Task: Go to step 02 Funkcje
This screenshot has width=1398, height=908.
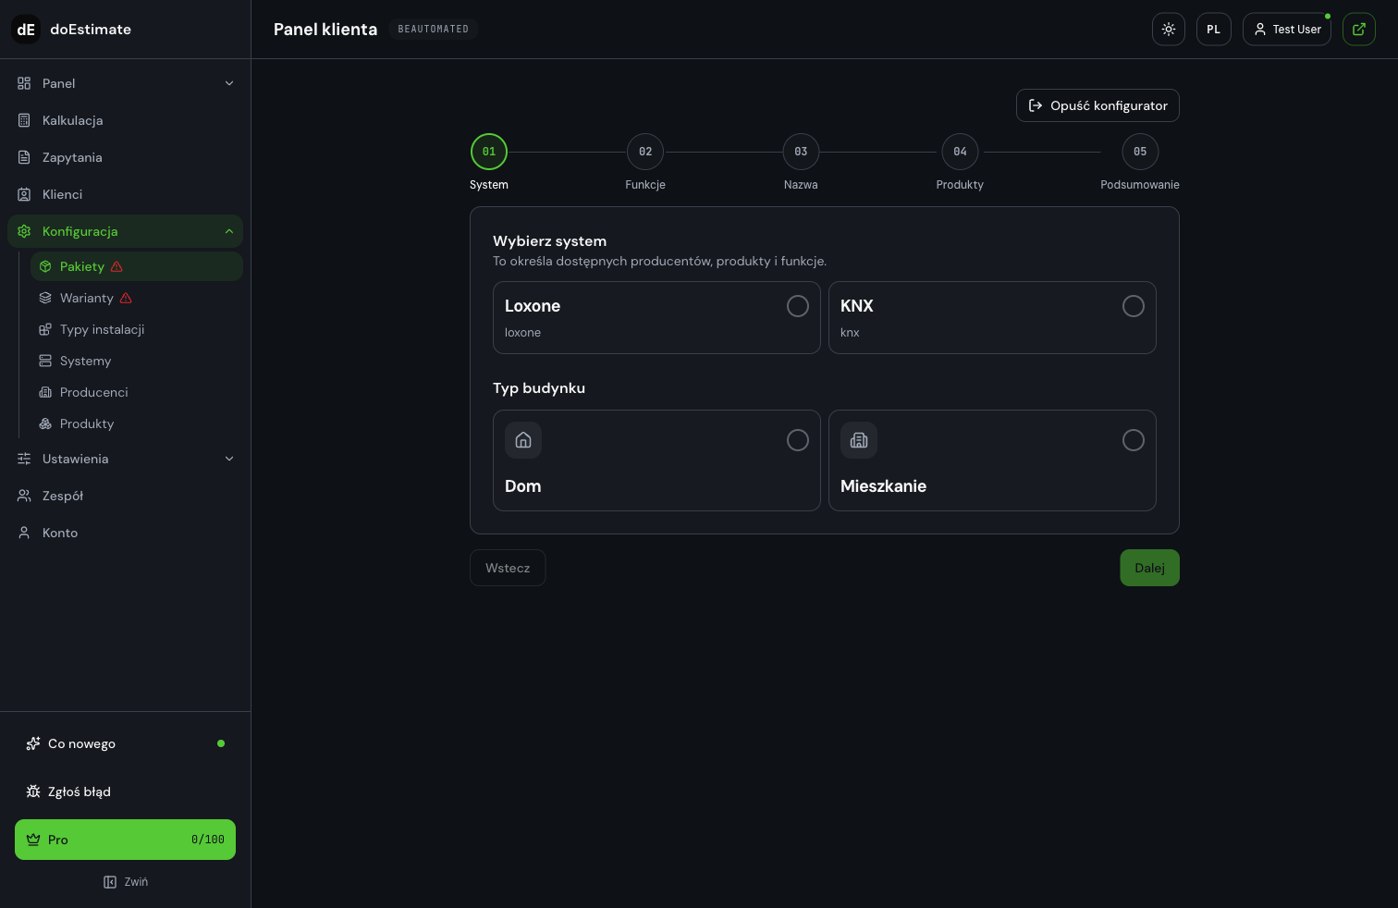Action: (645, 152)
